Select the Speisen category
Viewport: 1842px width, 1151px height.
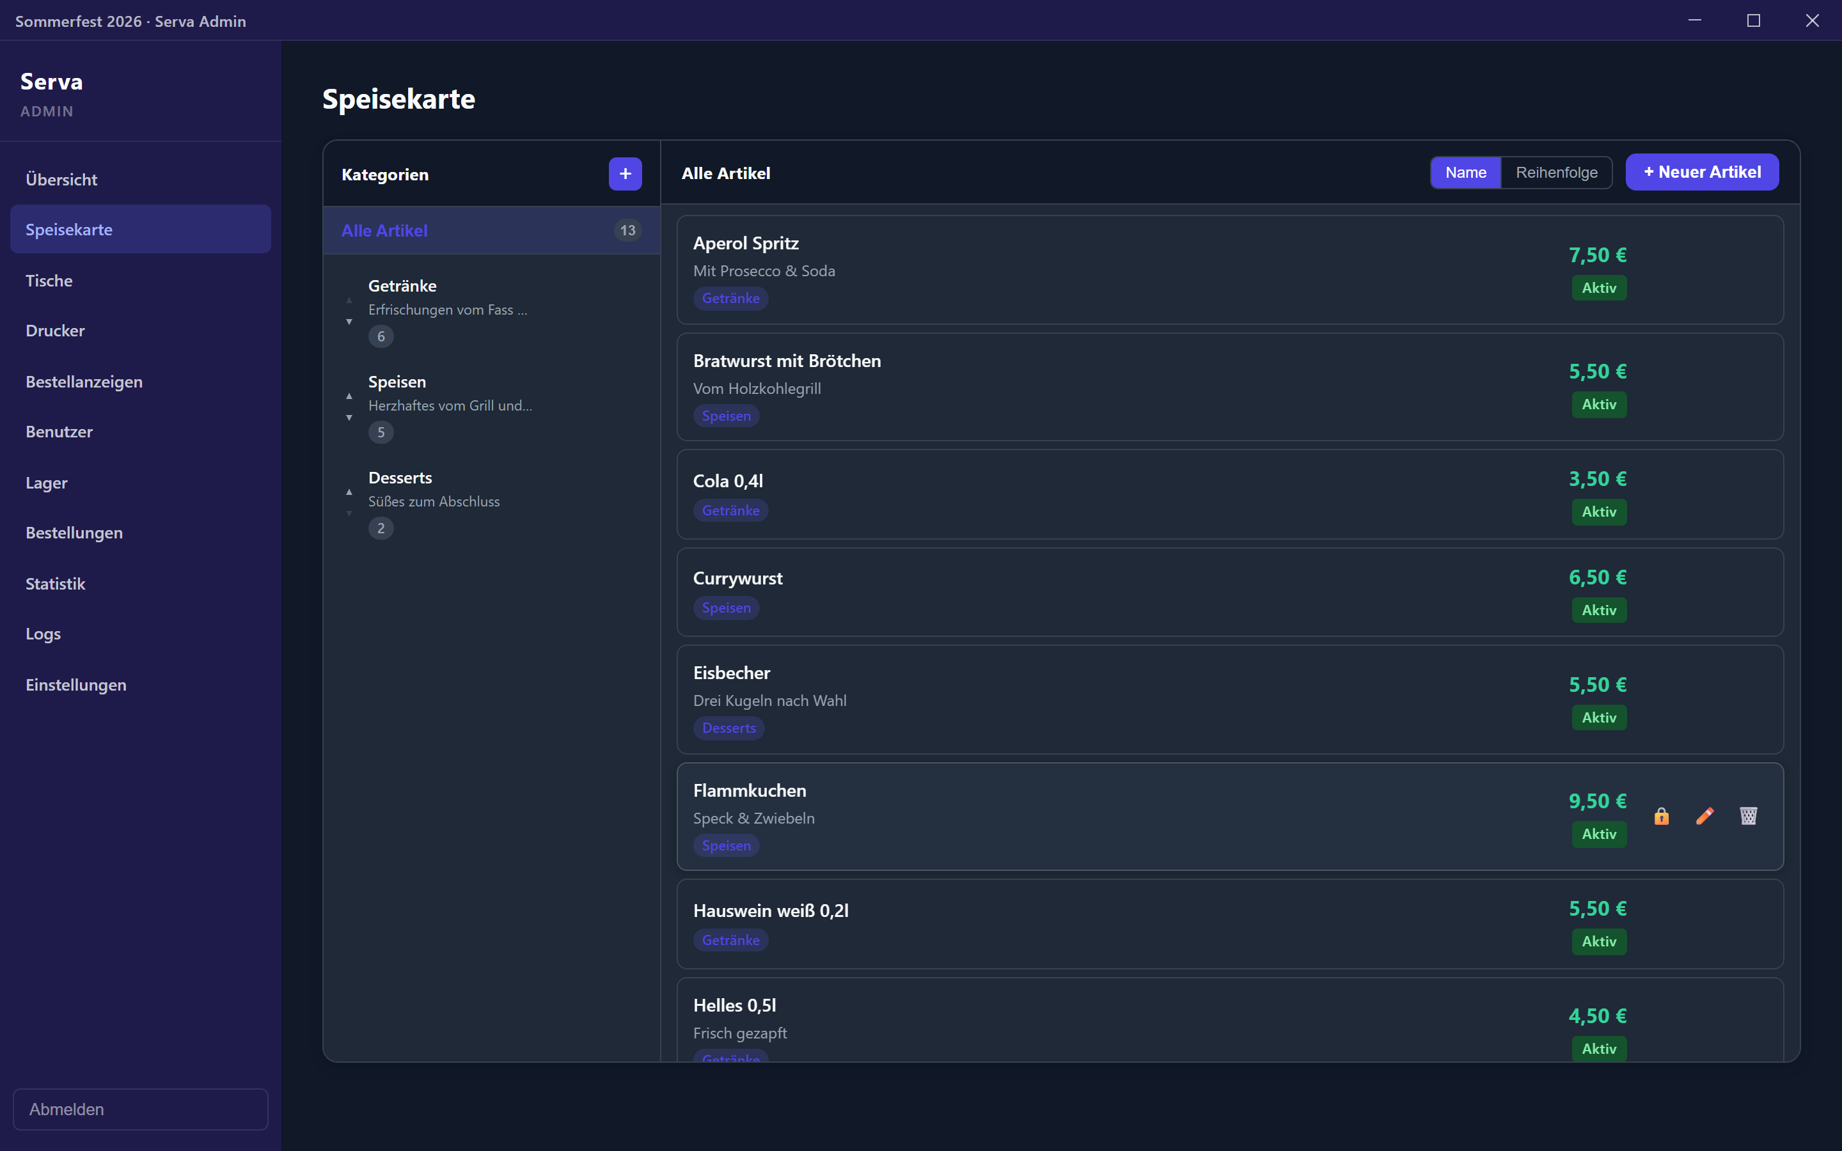point(492,407)
